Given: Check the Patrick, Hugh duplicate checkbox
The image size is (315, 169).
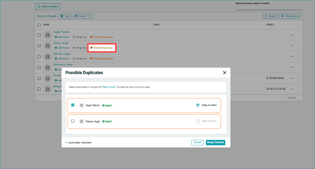Looking at the screenshot, I should (73, 121).
